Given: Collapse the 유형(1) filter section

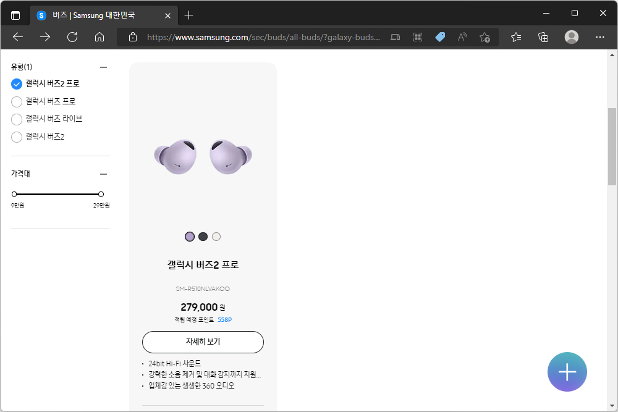Looking at the screenshot, I should tap(104, 67).
